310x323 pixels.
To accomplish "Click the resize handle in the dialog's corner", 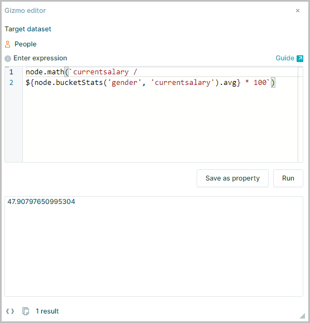I will coord(302,316).
